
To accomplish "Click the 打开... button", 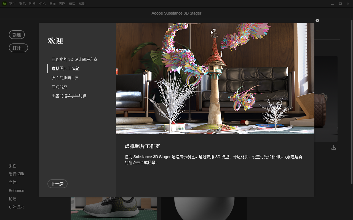I will click(18, 48).
